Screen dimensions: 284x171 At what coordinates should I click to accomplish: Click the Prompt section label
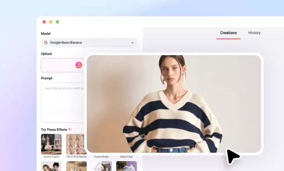pyautogui.click(x=47, y=78)
